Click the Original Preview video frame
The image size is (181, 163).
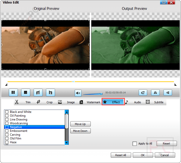click(x=46, y=45)
